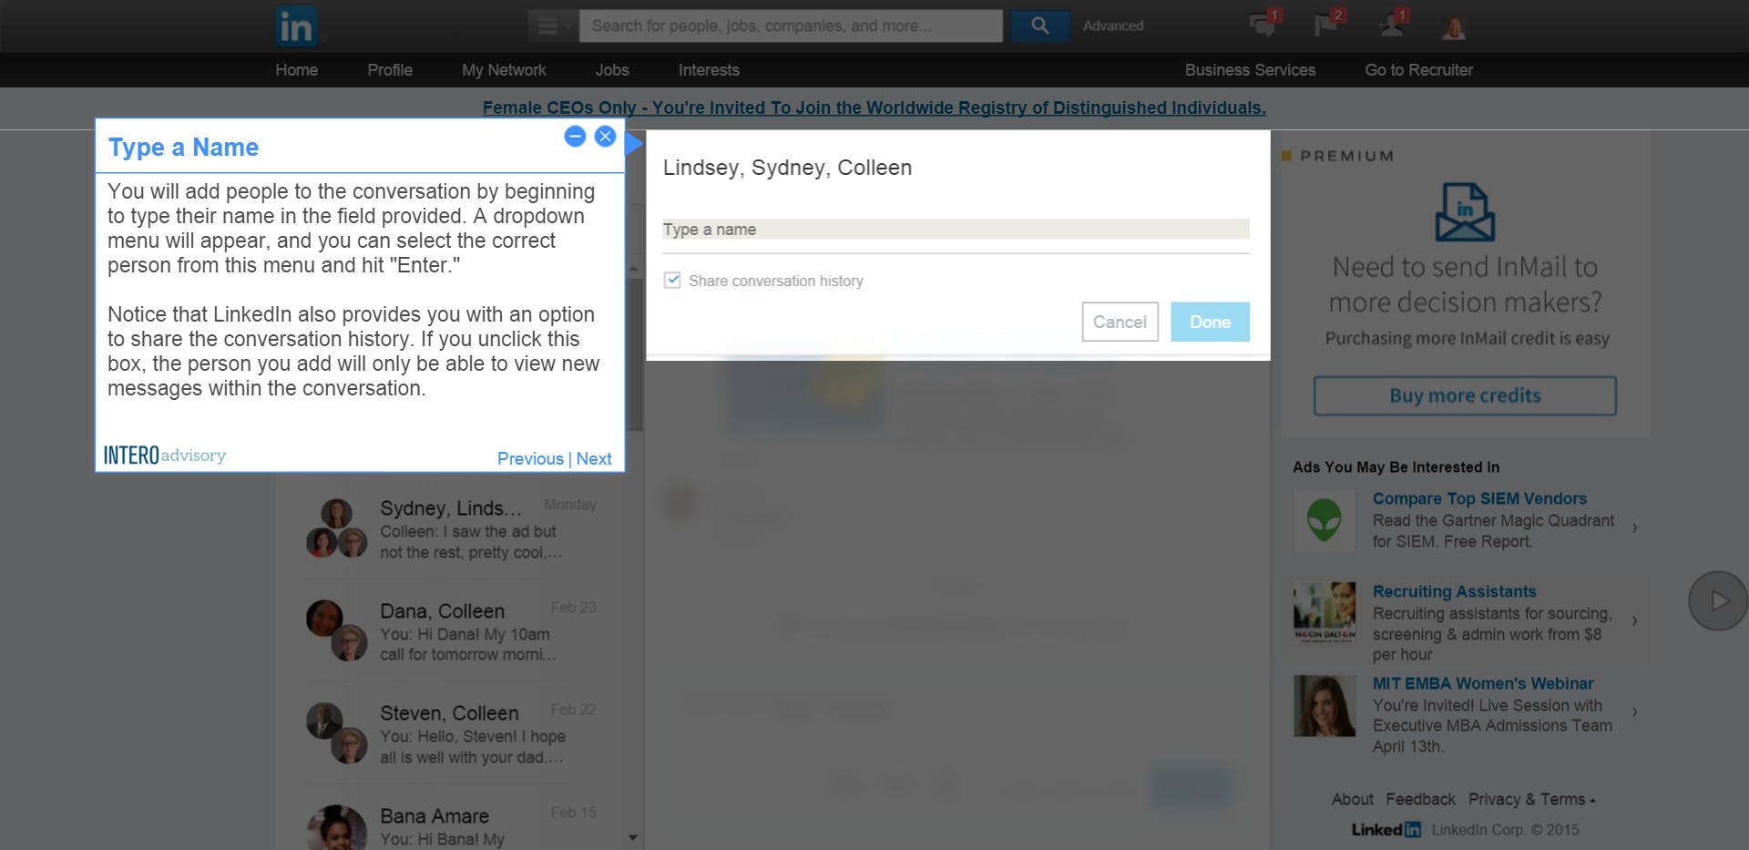Click in the LinkedIn search field
The image size is (1749, 850).
click(791, 26)
